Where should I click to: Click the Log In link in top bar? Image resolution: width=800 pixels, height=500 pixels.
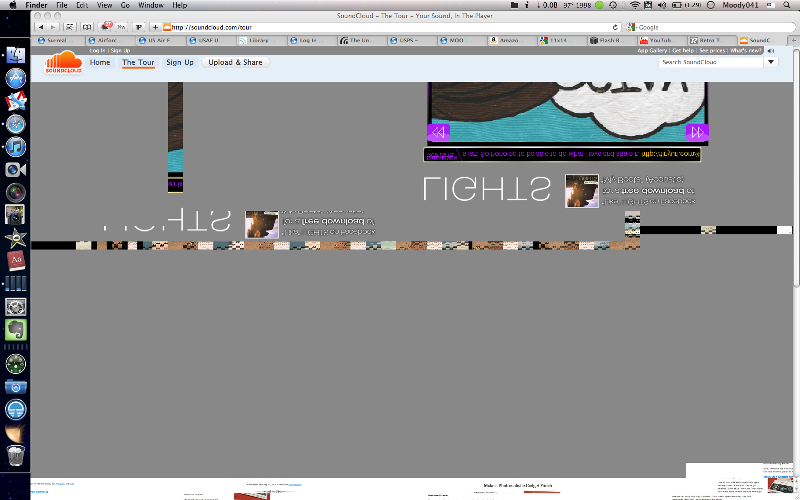click(98, 50)
